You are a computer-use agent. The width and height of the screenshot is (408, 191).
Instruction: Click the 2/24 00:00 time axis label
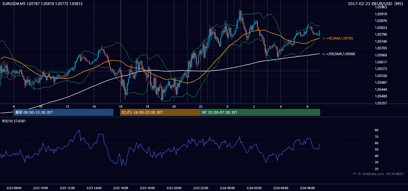point(227,188)
